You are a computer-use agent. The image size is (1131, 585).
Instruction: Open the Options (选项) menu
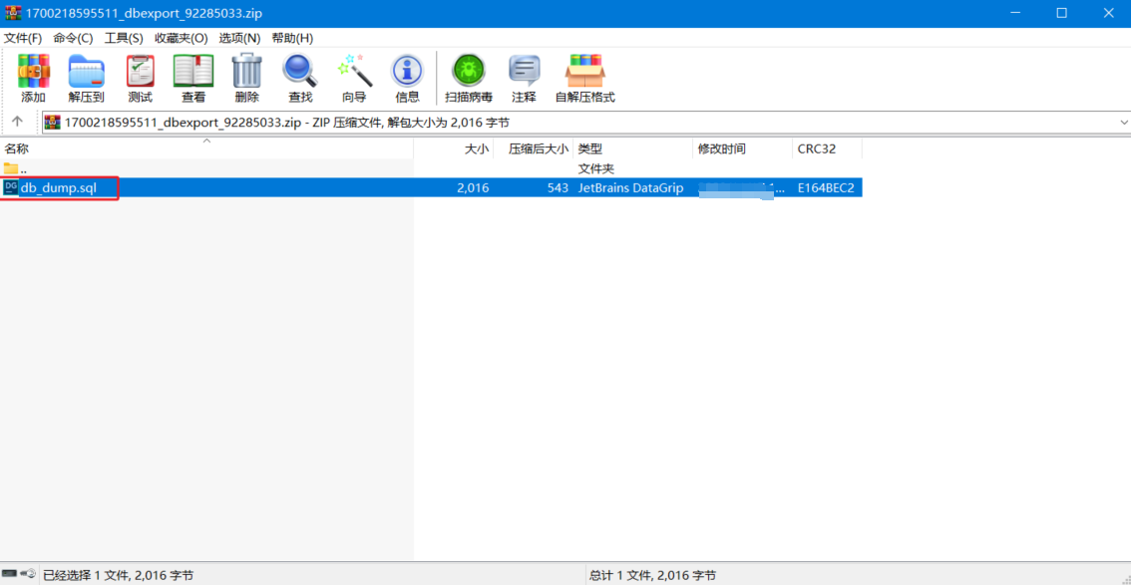240,38
